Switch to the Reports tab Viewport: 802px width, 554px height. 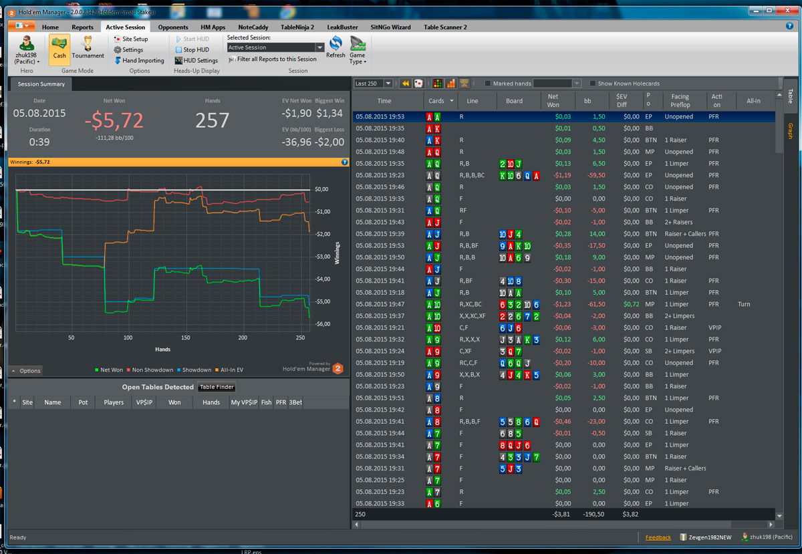point(82,27)
